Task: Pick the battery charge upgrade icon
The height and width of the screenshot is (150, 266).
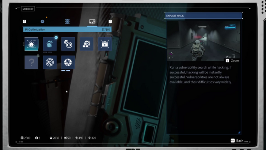Action: 105,44
